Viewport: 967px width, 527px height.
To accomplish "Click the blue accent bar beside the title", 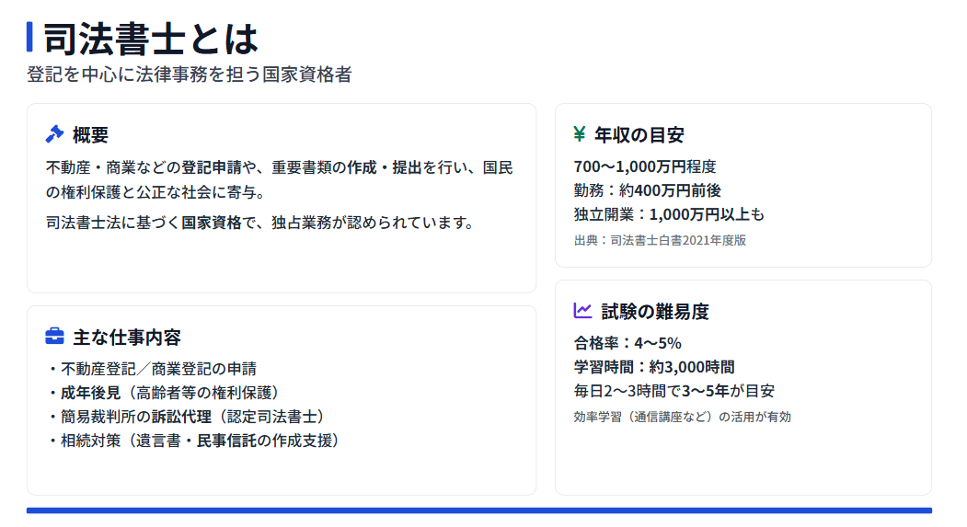I will pyautogui.click(x=29, y=38).
